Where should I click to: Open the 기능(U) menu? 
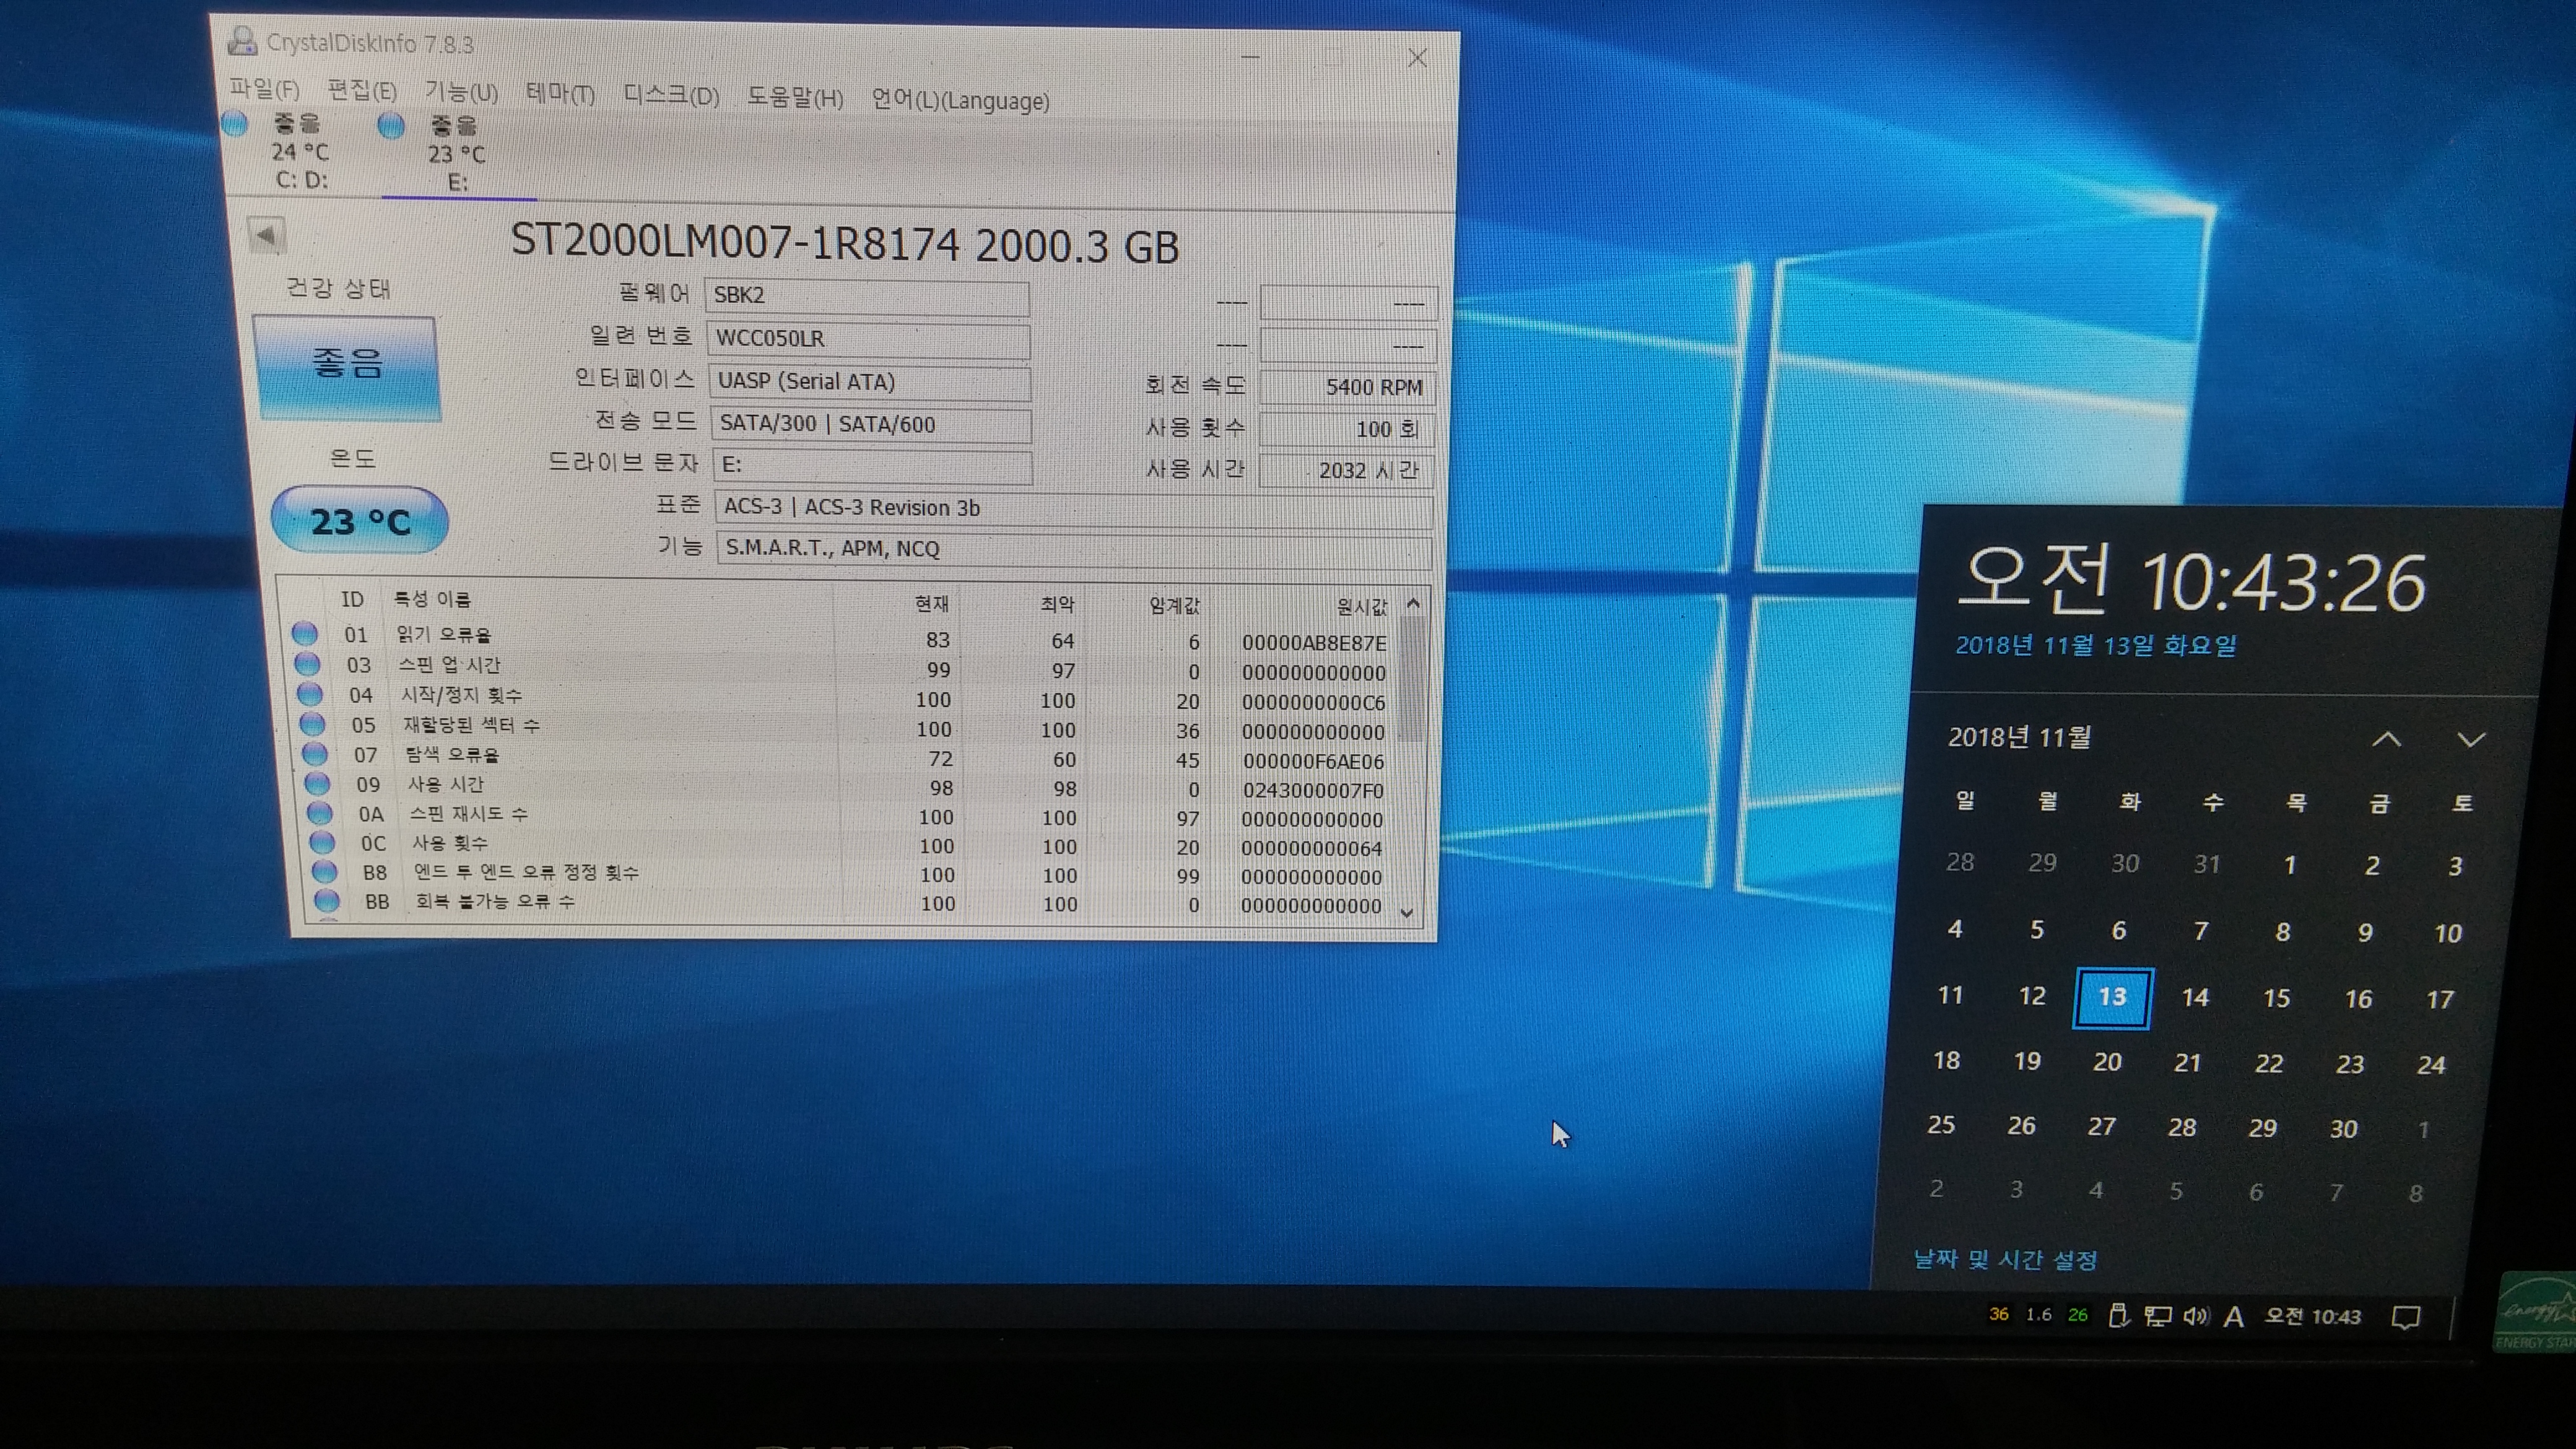click(x=461, y=92)
